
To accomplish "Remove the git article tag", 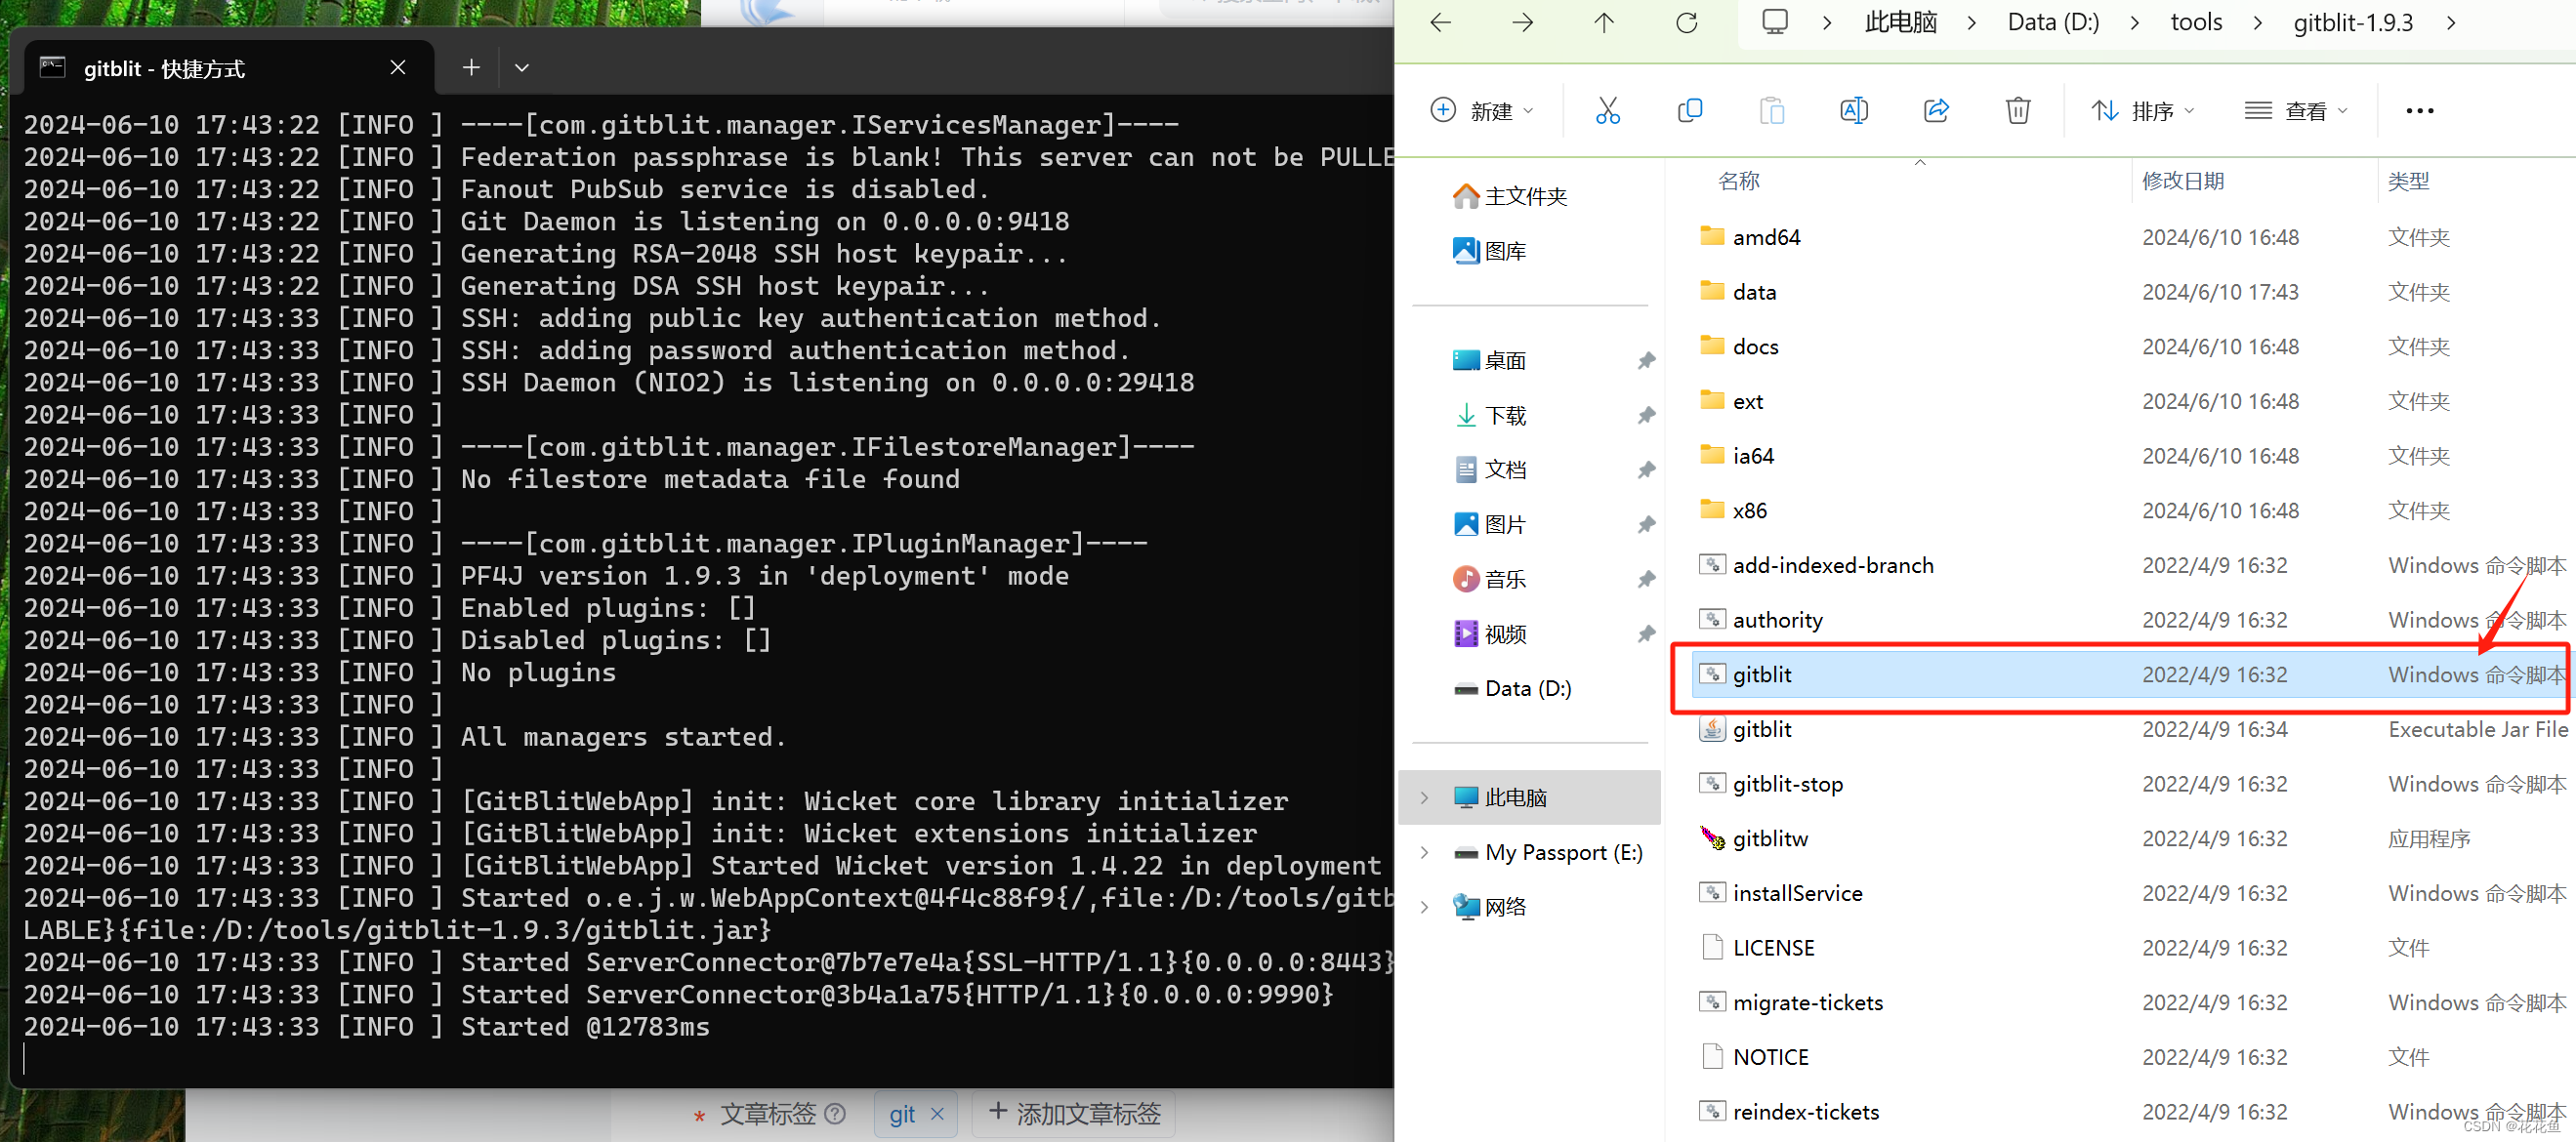I will point(937,1113).
